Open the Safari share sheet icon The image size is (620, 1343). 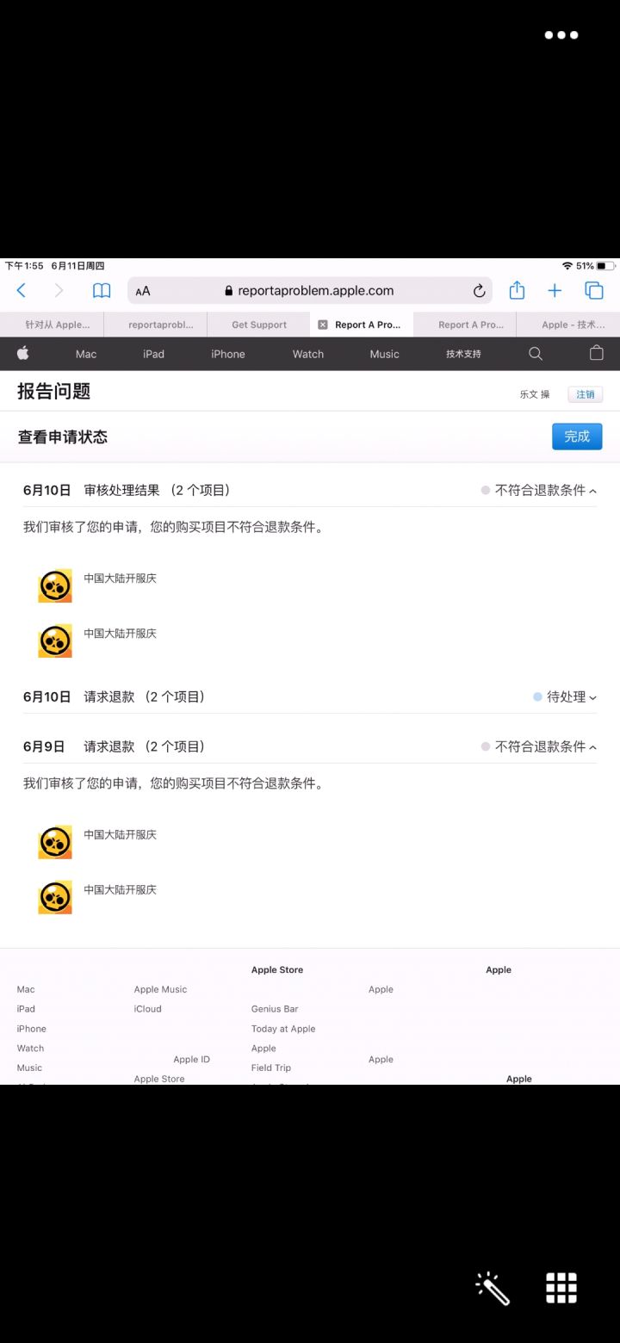517,290
